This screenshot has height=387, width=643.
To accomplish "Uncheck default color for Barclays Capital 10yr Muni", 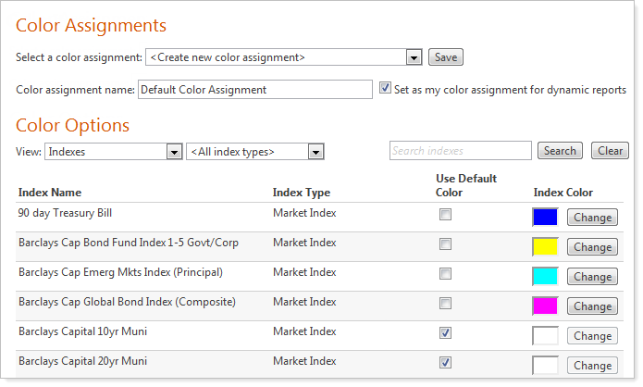I will 446,332.
